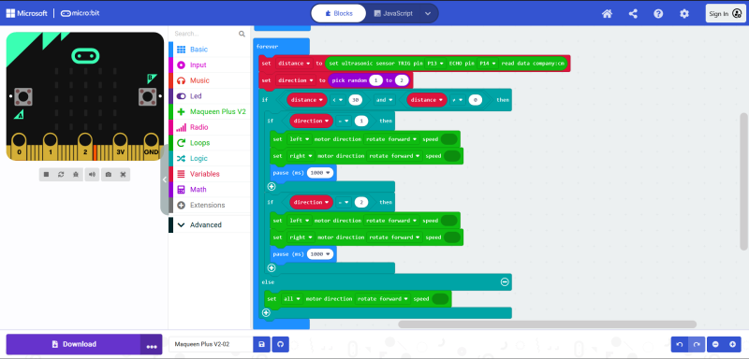Open the Help question mark icon
Screen dimensions: 749x359
[658, 14]
